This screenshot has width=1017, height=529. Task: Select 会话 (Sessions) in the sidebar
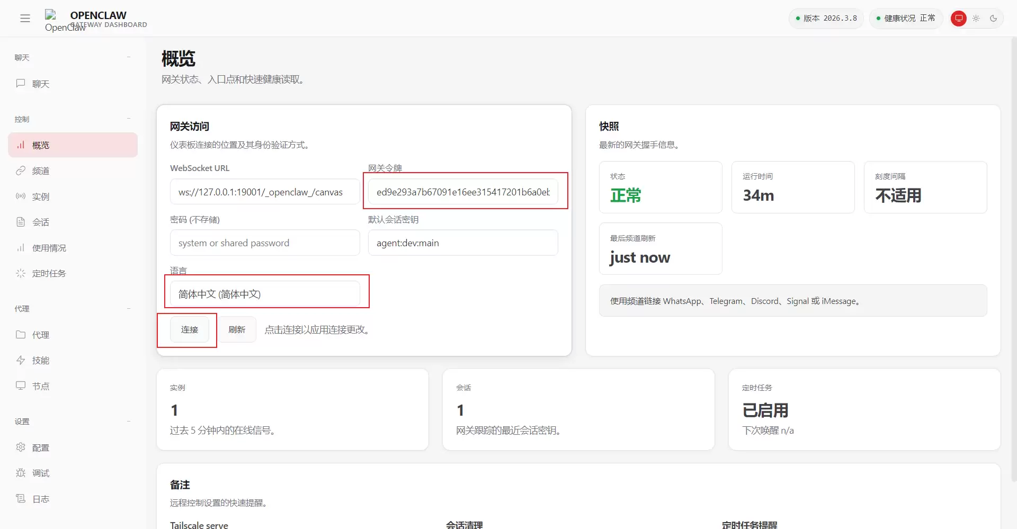click(x=40, y=222)
